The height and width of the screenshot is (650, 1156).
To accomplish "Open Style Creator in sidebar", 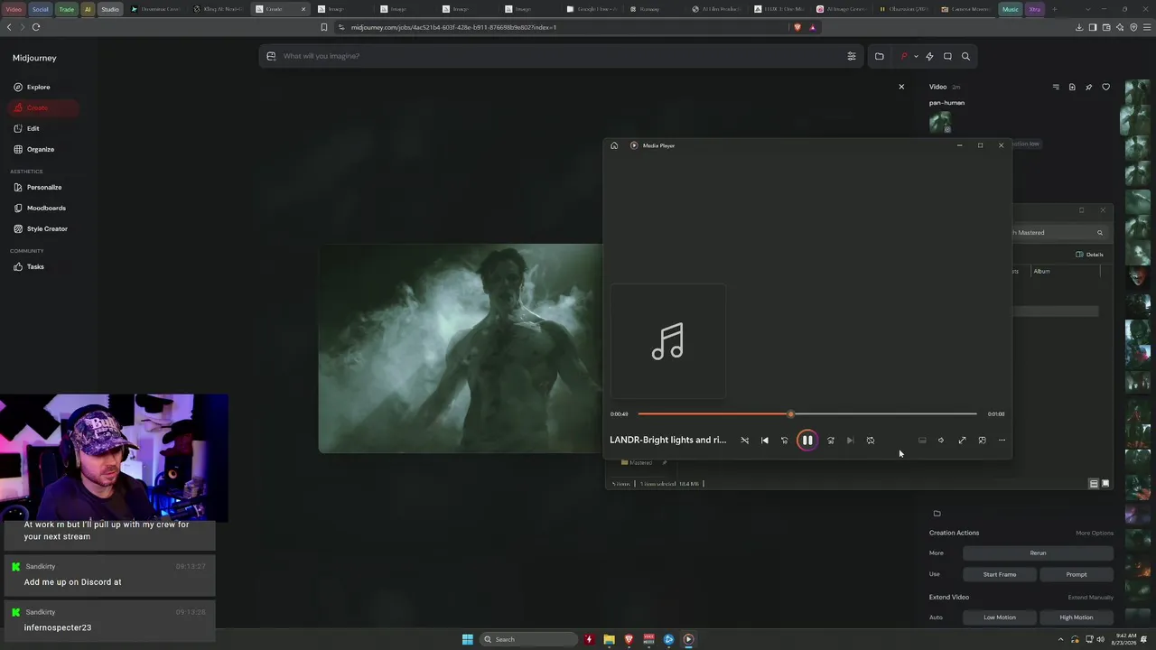I will 41,228.
